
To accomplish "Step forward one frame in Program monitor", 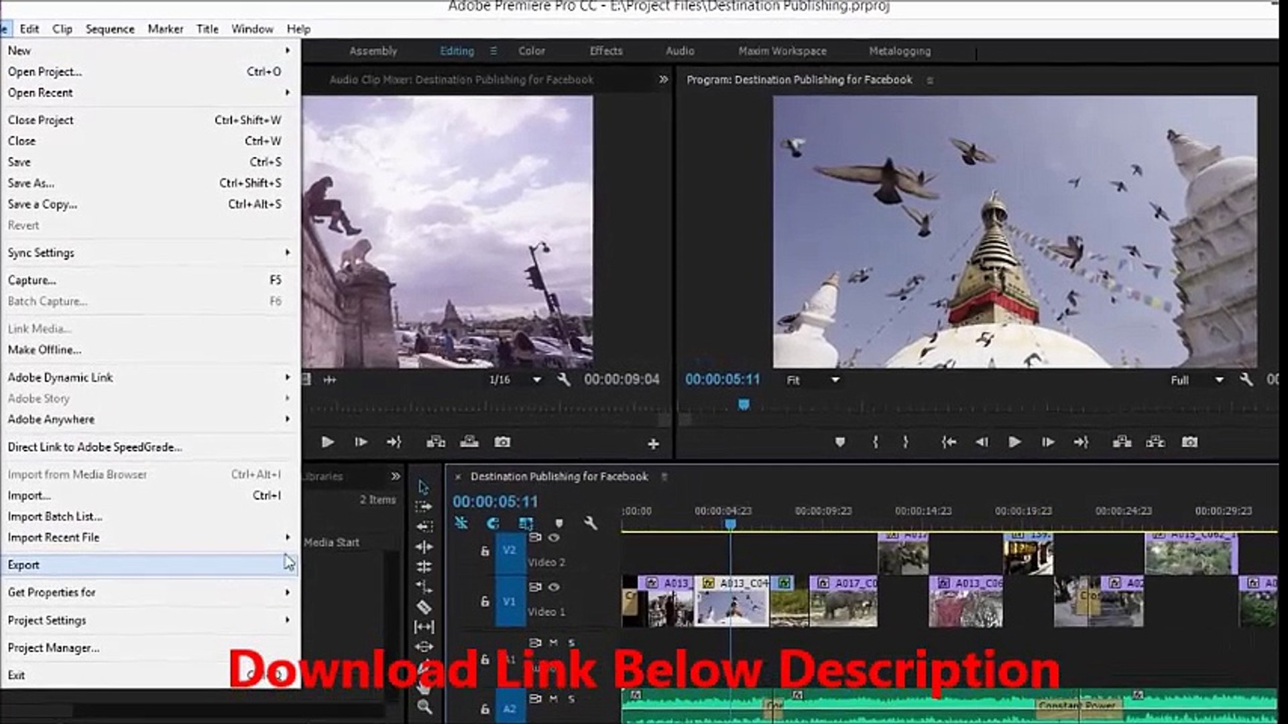I will coord(1047,442).
